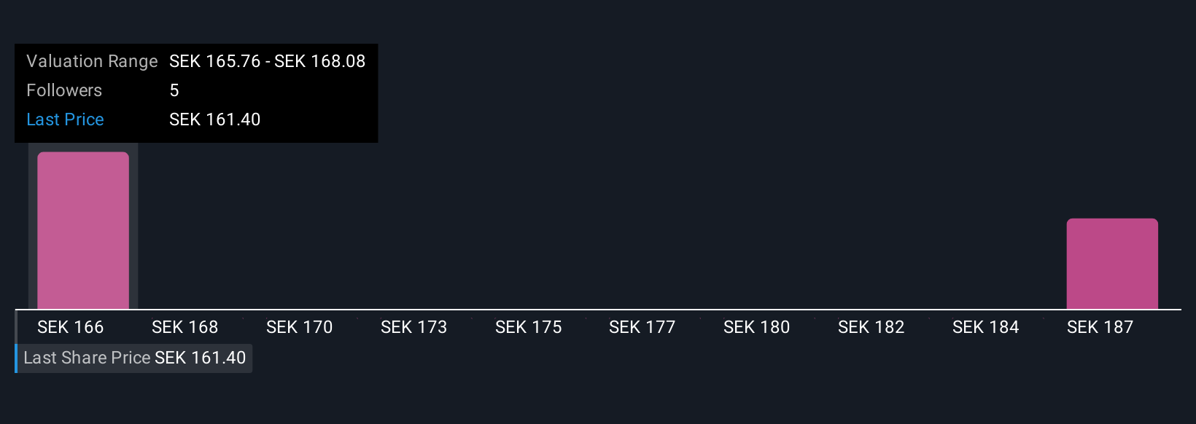Click the Followers label in tooltip
The height and width of the screenshot is (424, 1196).
click(64, 90)
